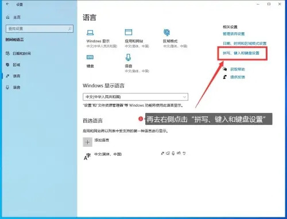Click the 应用和网站 window icon
This screenshot has height=219, width=287.
[x=129, y=32]
